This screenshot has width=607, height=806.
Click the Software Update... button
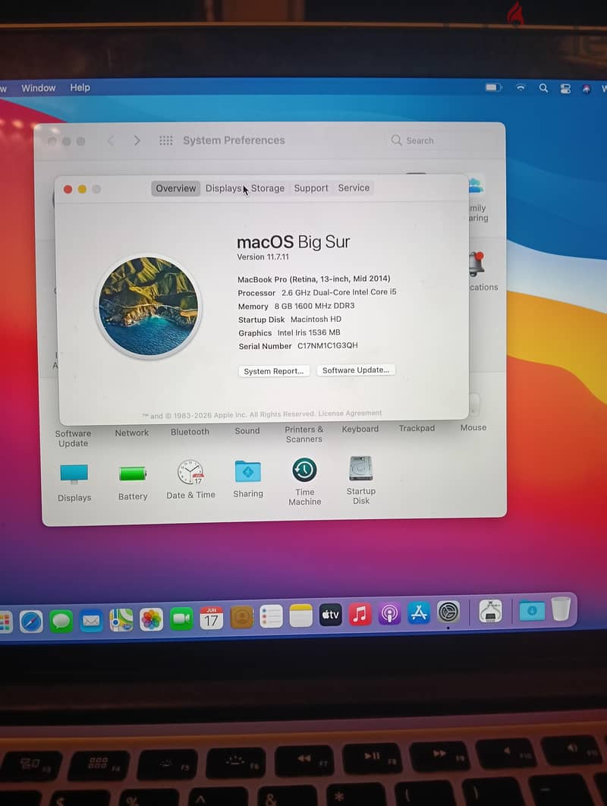pos(356,370)
